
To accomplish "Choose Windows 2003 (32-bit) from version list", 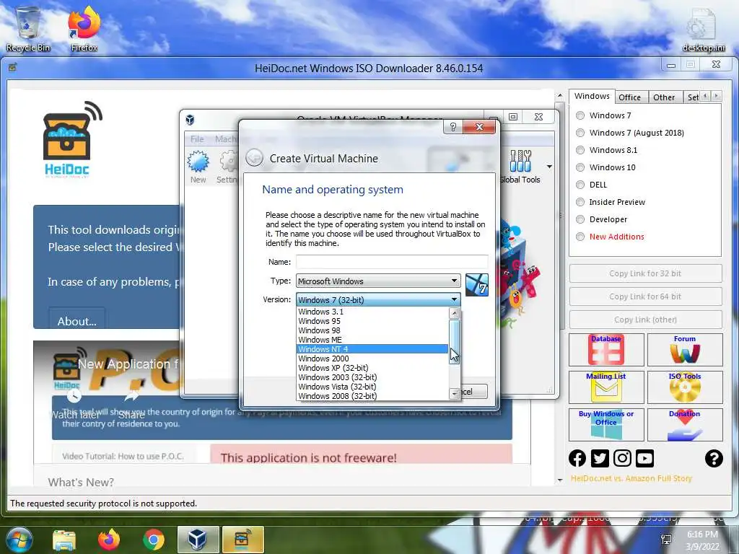I will [x=372, y=377].
